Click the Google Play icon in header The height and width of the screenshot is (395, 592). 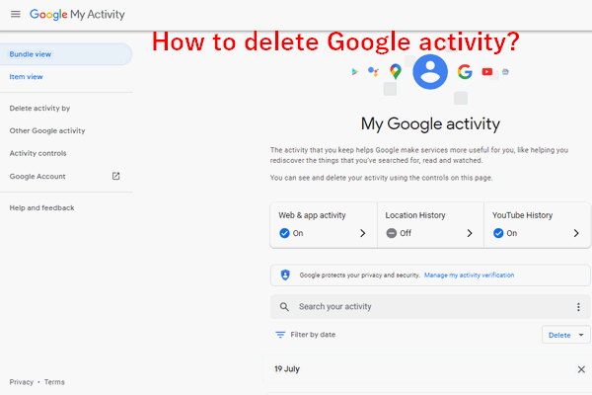click(x=354, y=72)
